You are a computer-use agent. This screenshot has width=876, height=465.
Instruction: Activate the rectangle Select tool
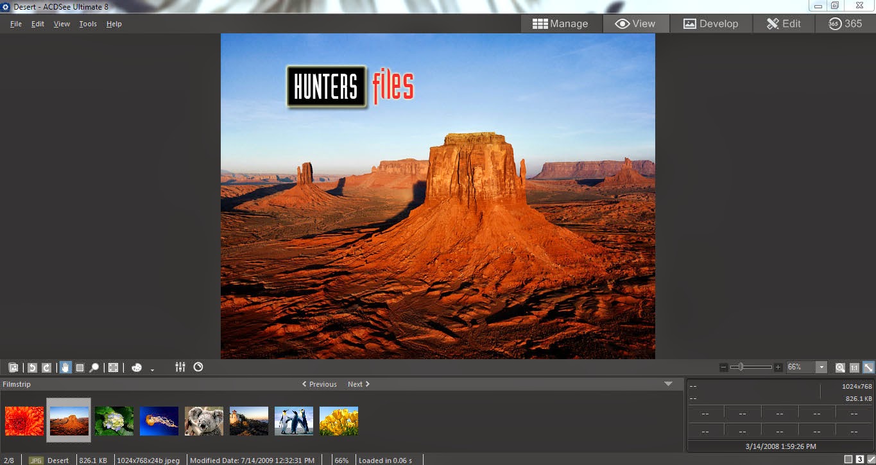(x=80, y=368)
